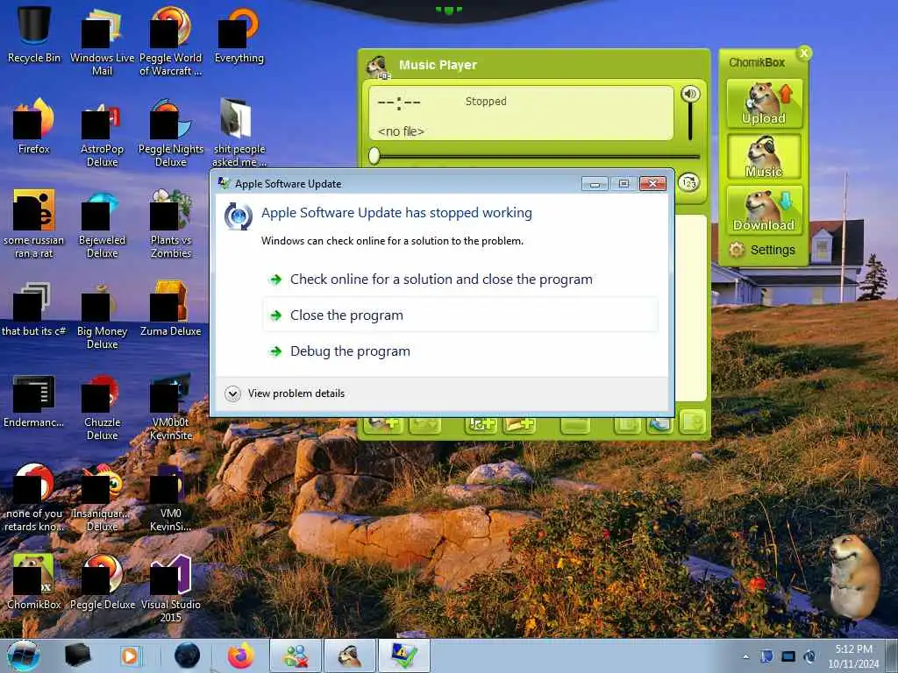Click the Apple Software Update title bar icon
Image resolution: width=898 pixels, height=673 pixels.
click(224, 183)
